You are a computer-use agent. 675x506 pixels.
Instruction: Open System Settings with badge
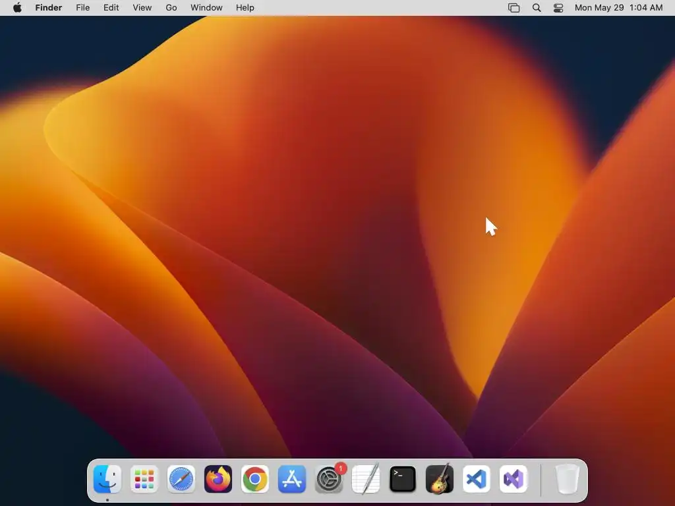(x=329, y=479)
